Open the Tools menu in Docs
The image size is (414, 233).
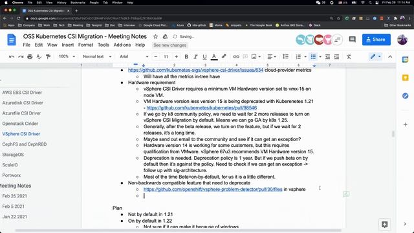pos(103,45)
